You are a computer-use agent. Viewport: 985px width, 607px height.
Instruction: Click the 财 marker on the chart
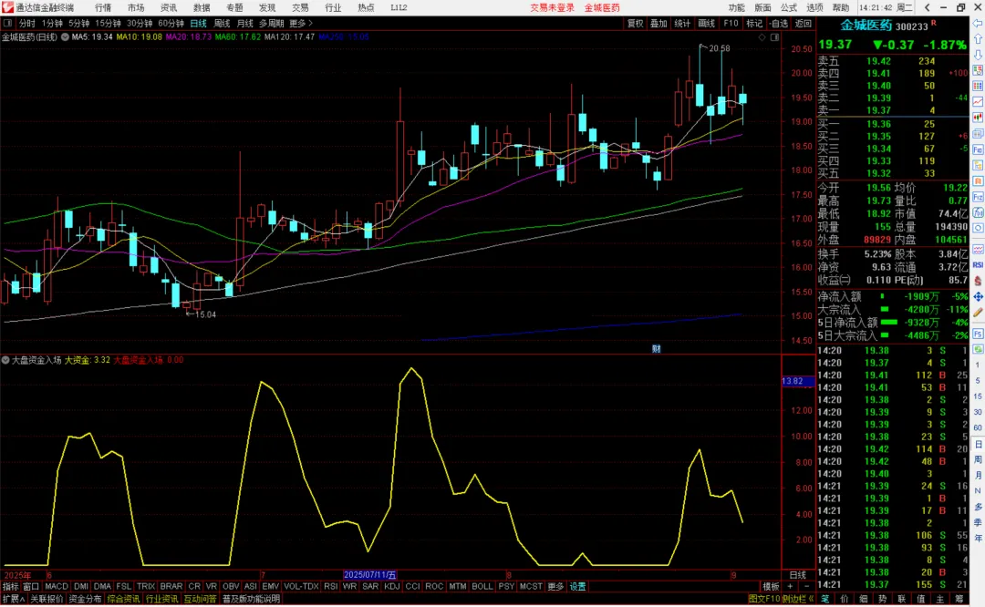(656, 349)
